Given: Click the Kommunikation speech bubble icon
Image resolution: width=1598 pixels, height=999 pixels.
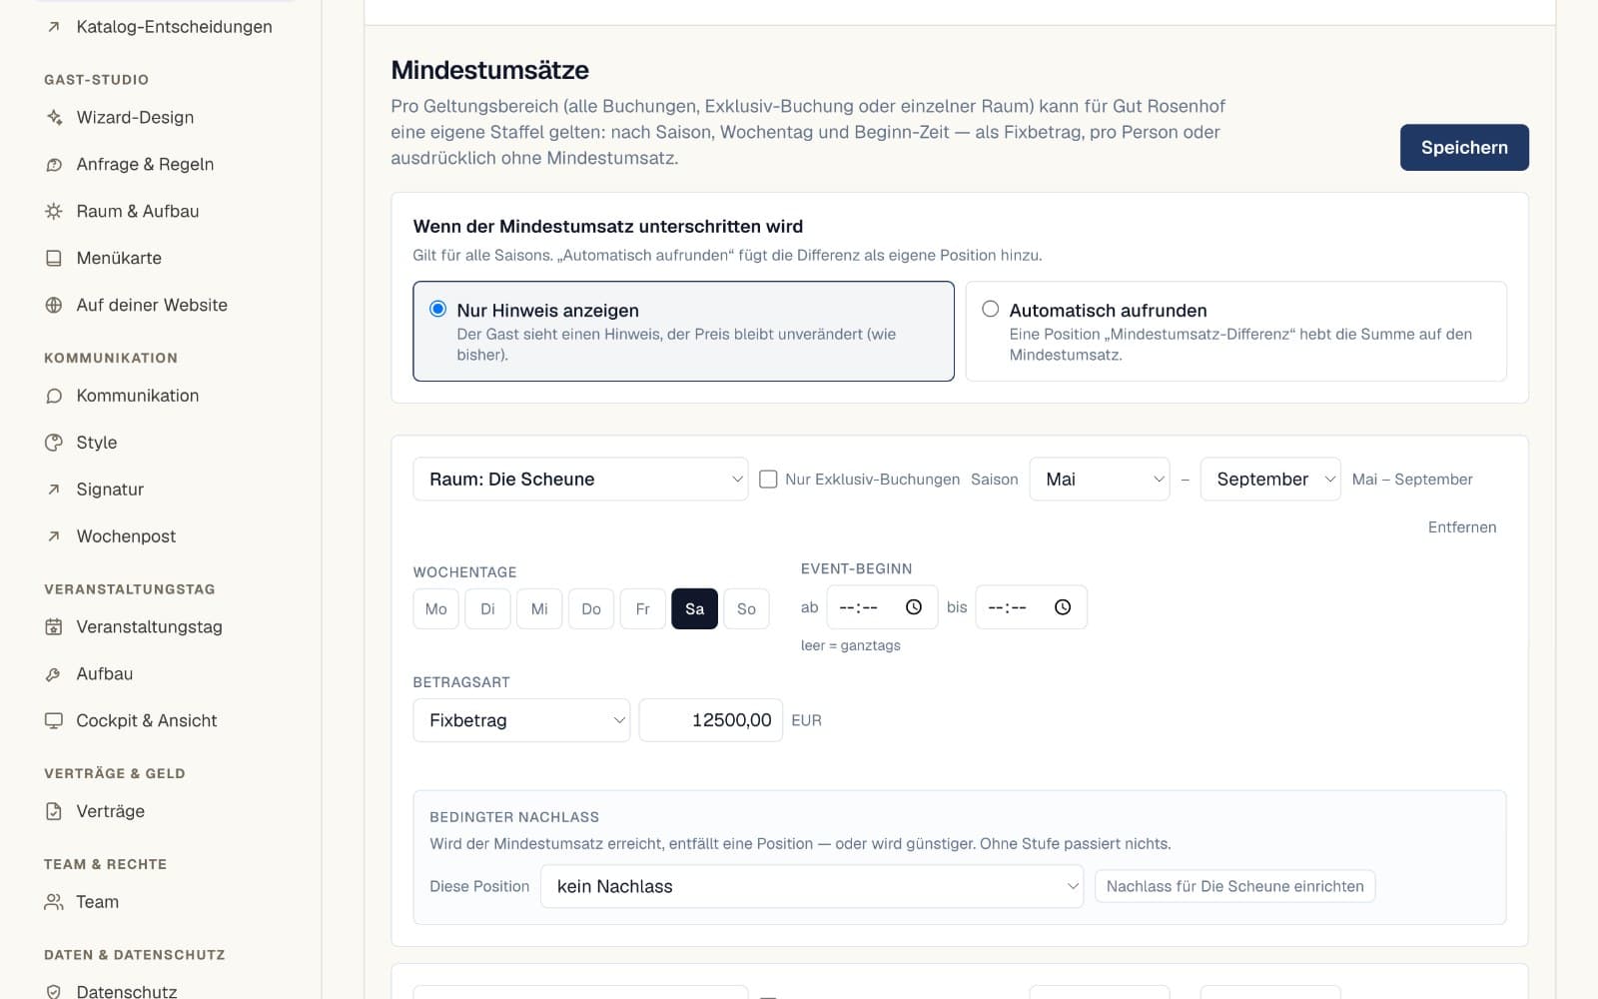Looking at the screenshot, I should point(54,396).
